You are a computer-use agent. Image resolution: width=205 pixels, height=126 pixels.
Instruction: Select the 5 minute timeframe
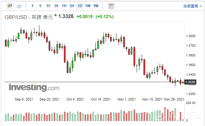(40, 6)
